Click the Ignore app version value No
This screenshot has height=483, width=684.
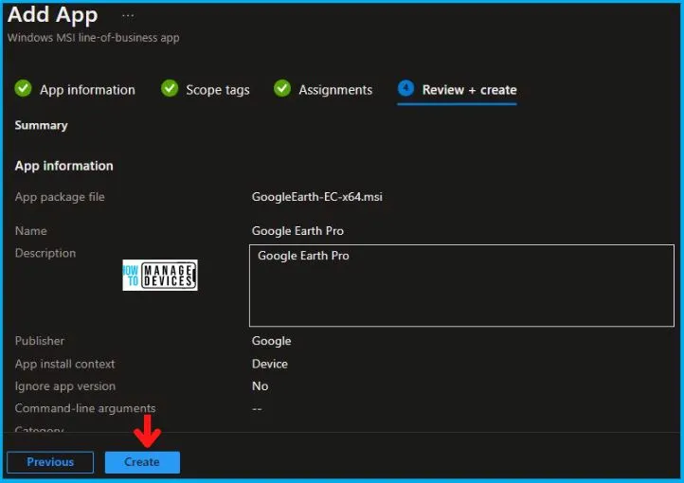tap(260, 386)
